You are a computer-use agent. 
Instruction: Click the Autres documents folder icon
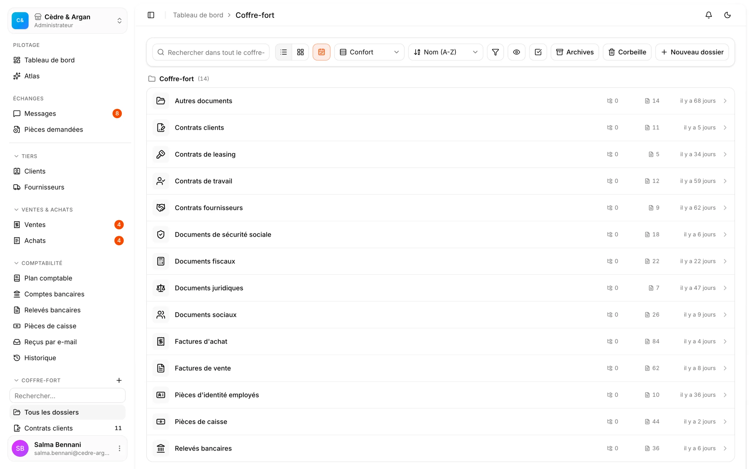tap(161, 101)
